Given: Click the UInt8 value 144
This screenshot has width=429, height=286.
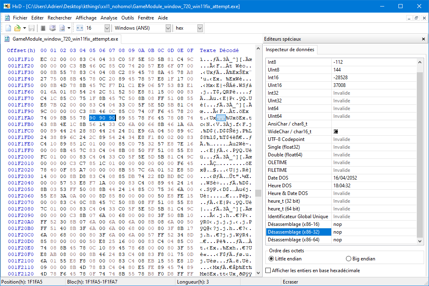Looking at the screenshot, I should pos(337,69).
